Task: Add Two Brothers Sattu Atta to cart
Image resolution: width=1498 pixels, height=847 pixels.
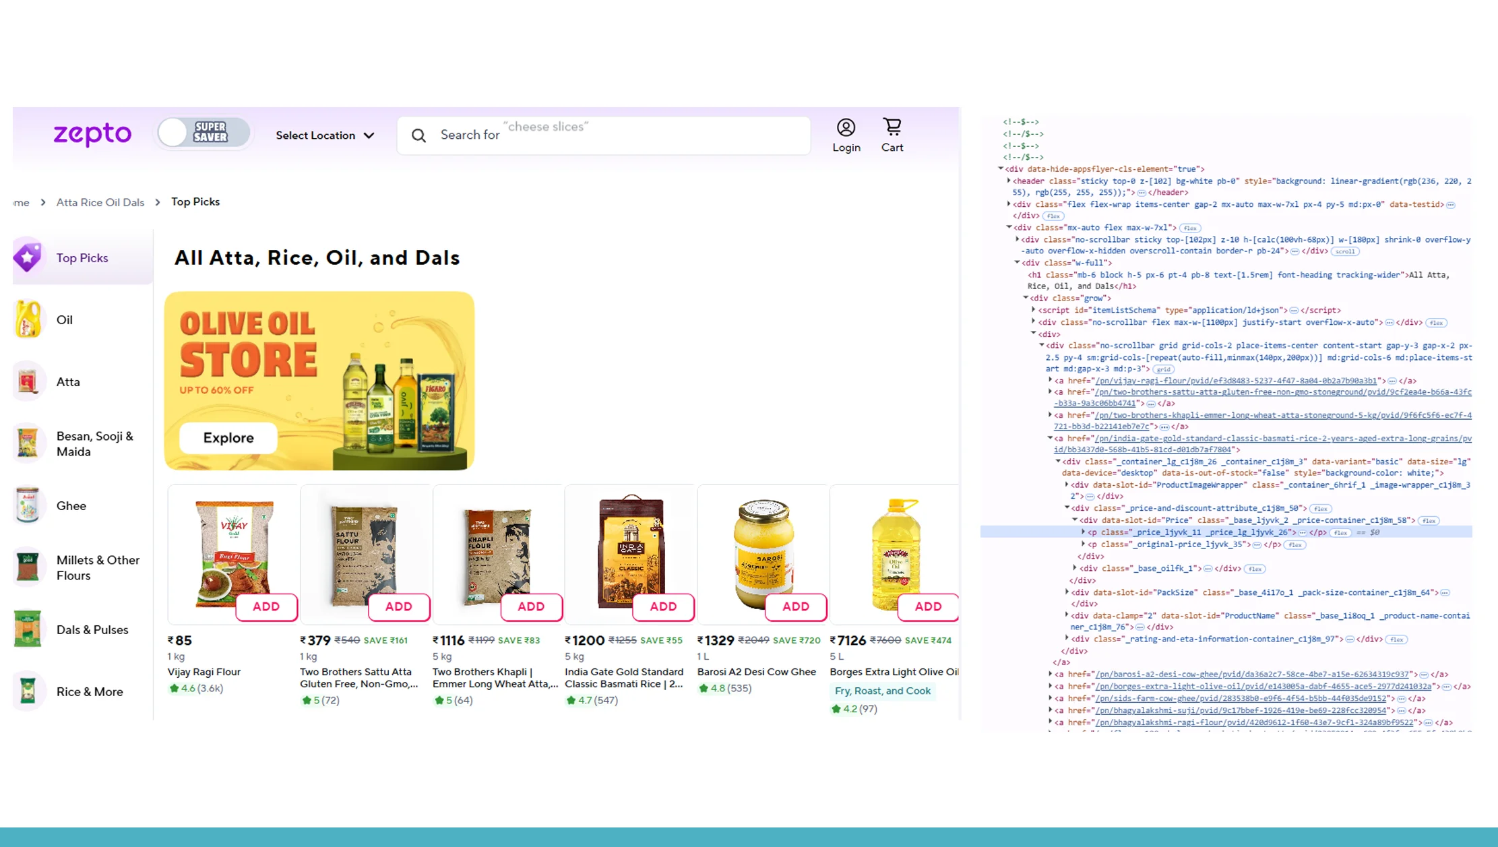Action: (399, 606)
